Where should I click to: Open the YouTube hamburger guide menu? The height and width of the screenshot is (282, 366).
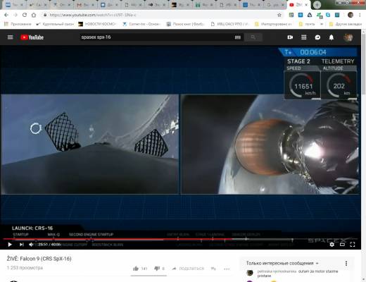10,37
